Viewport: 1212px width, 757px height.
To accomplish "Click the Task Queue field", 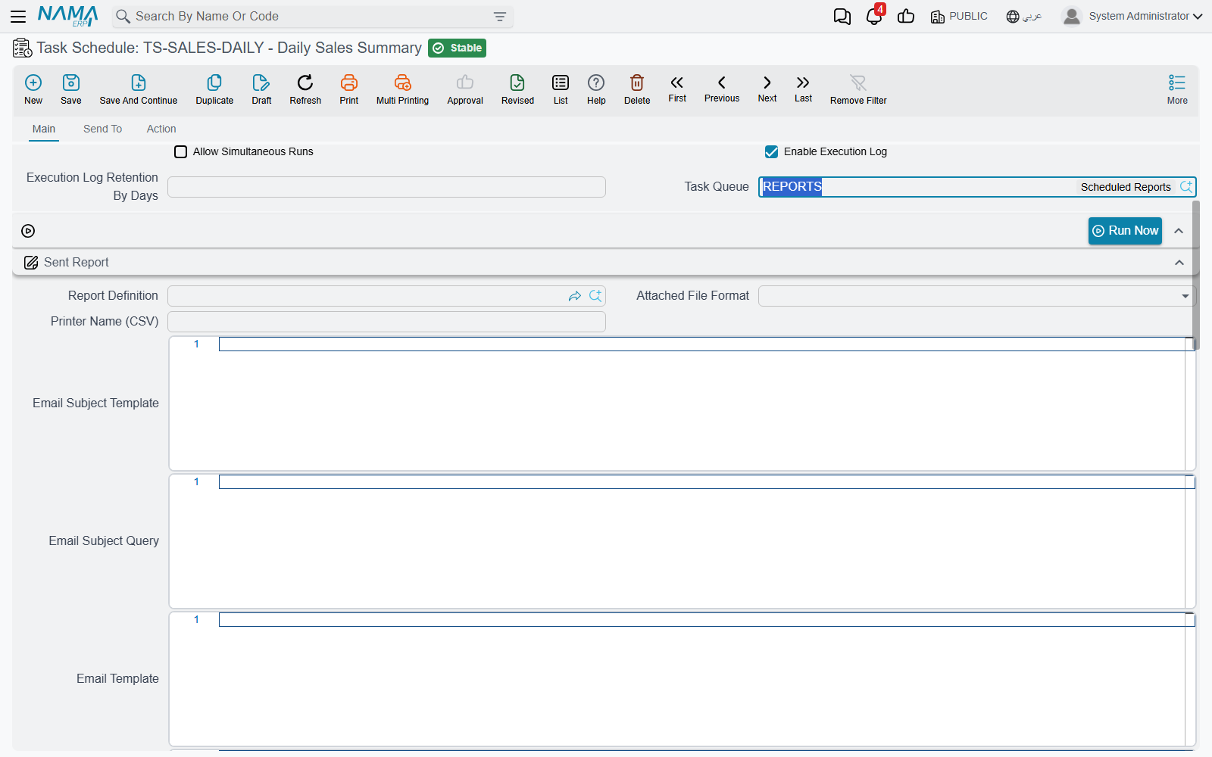I will tap(977, 187).
